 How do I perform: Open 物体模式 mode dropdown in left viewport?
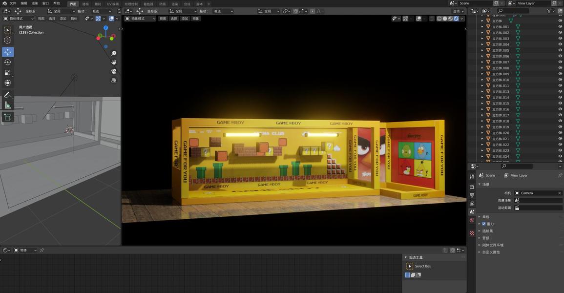pyautogui.click(x=19, y=19)
